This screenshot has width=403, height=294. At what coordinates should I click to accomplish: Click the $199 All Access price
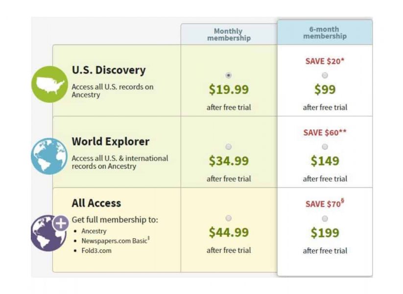(x=325, y=233)
